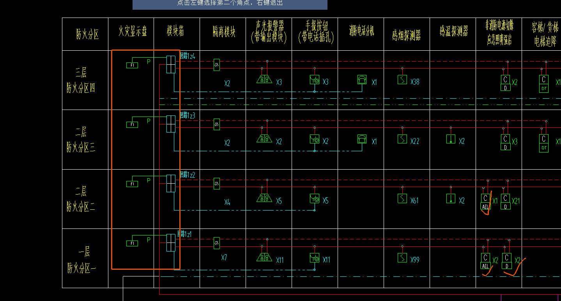This screenshot has width=561, height=301.
Task: Select the C/AEL module in 防火分区二 row
Action: tap(485, 202)
